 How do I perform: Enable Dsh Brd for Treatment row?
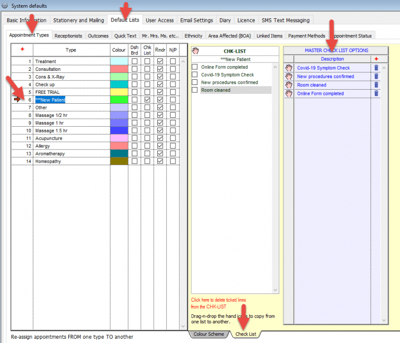[134, 62]
